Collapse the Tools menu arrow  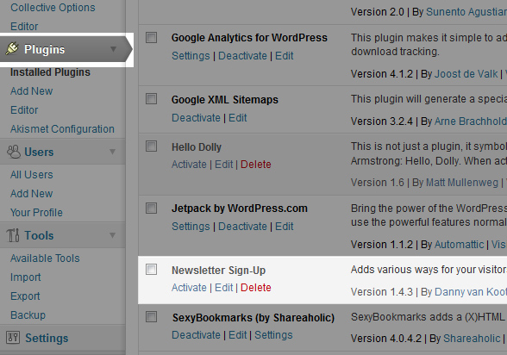click(x=112, y=235)
